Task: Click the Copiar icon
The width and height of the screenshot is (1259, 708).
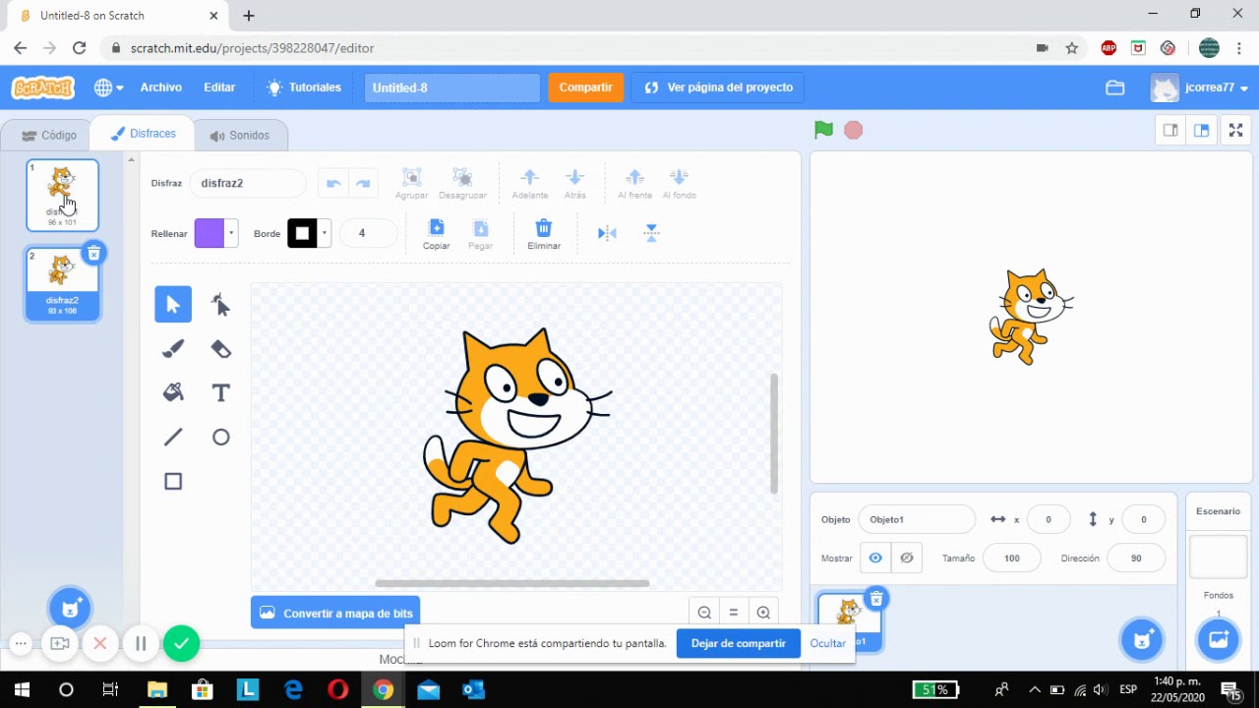Action: [436, 233]
